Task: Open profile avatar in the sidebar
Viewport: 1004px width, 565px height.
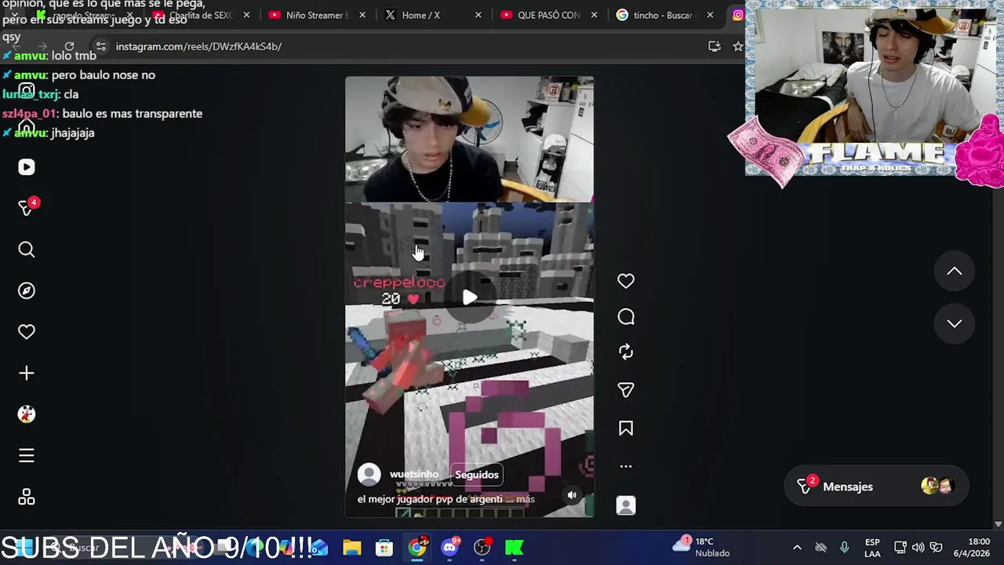Action: (27, 414)
